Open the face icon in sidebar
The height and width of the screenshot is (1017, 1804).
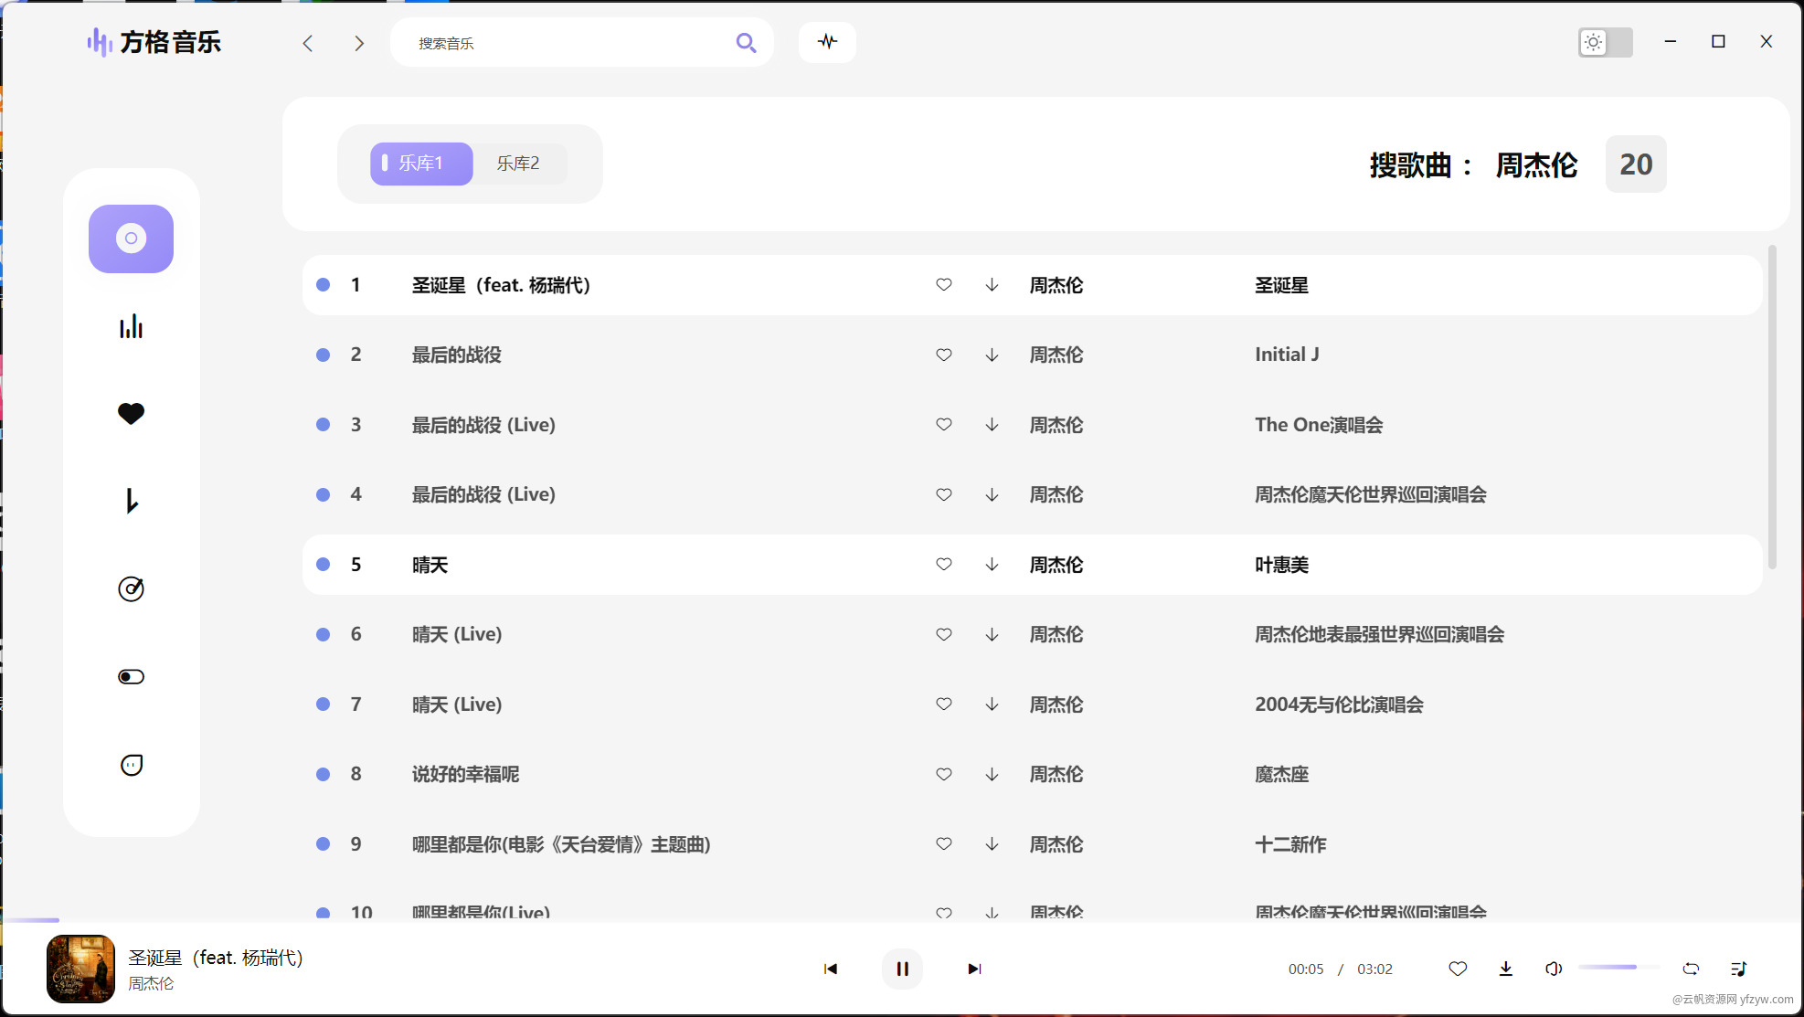pyautogui.click(x=131, y=765)
